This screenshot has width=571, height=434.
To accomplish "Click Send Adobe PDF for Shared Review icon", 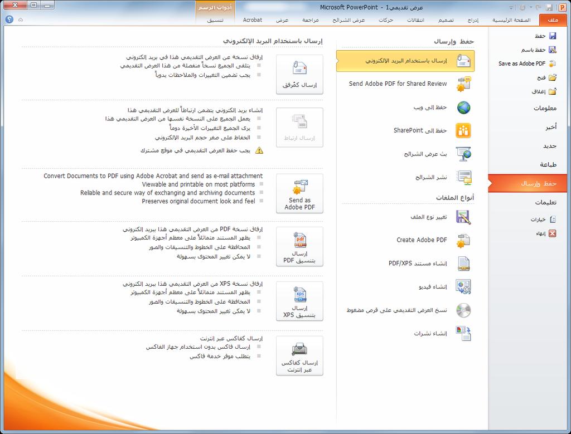I will click(463, 84).
